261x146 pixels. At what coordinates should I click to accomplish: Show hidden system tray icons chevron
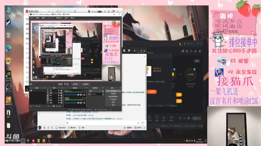pyautogui.click(x=184, y=141)
